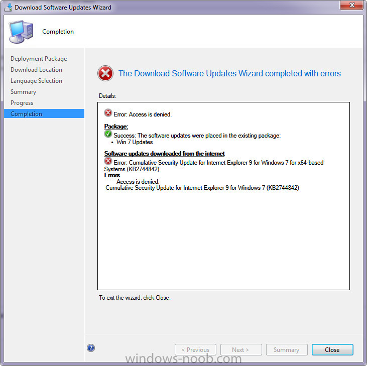Click 'To exit the wizard, click Close.' text
This screenshot has height=366, width=367.
pos(135,298)
